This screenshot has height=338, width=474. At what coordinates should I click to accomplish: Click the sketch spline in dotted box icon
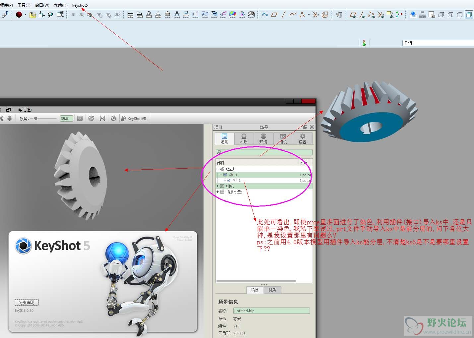click(x=265, y=15)
